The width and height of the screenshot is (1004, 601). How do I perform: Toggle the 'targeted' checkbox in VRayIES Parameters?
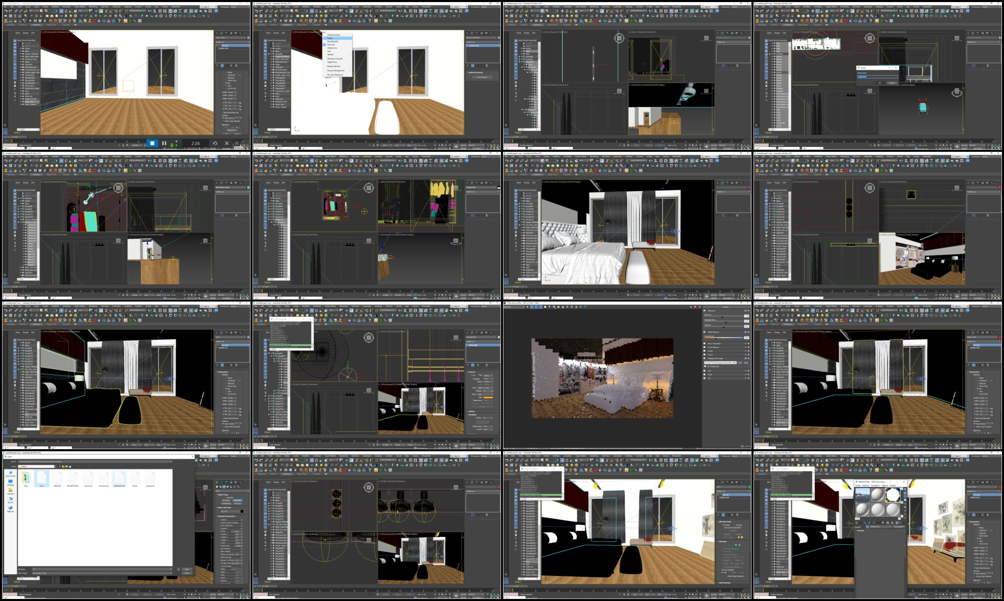(x=241, y=528)
